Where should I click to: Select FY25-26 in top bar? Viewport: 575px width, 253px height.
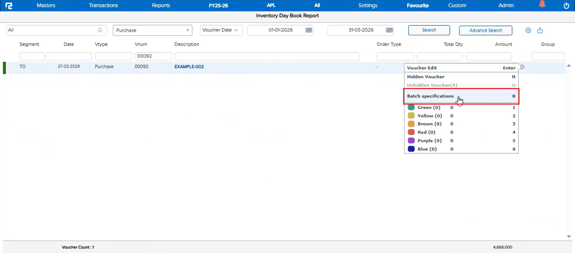pos(218,6)
